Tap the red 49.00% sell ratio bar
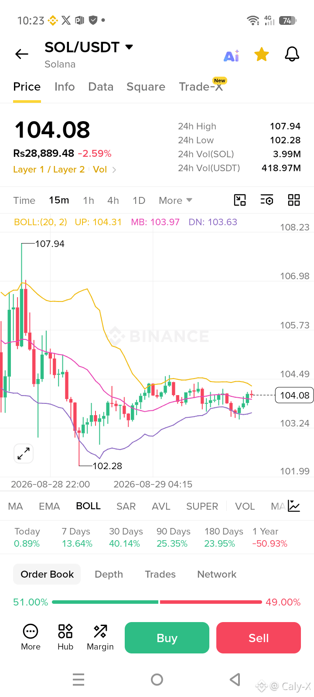314x697 pixels. pyautogui.click(x=211, y=602)
